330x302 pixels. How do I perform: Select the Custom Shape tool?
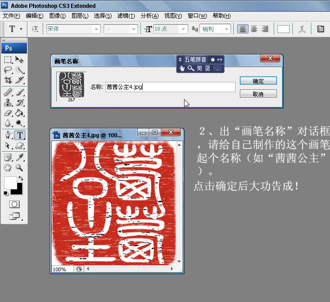pyautogui.click(x=20, y=145)
